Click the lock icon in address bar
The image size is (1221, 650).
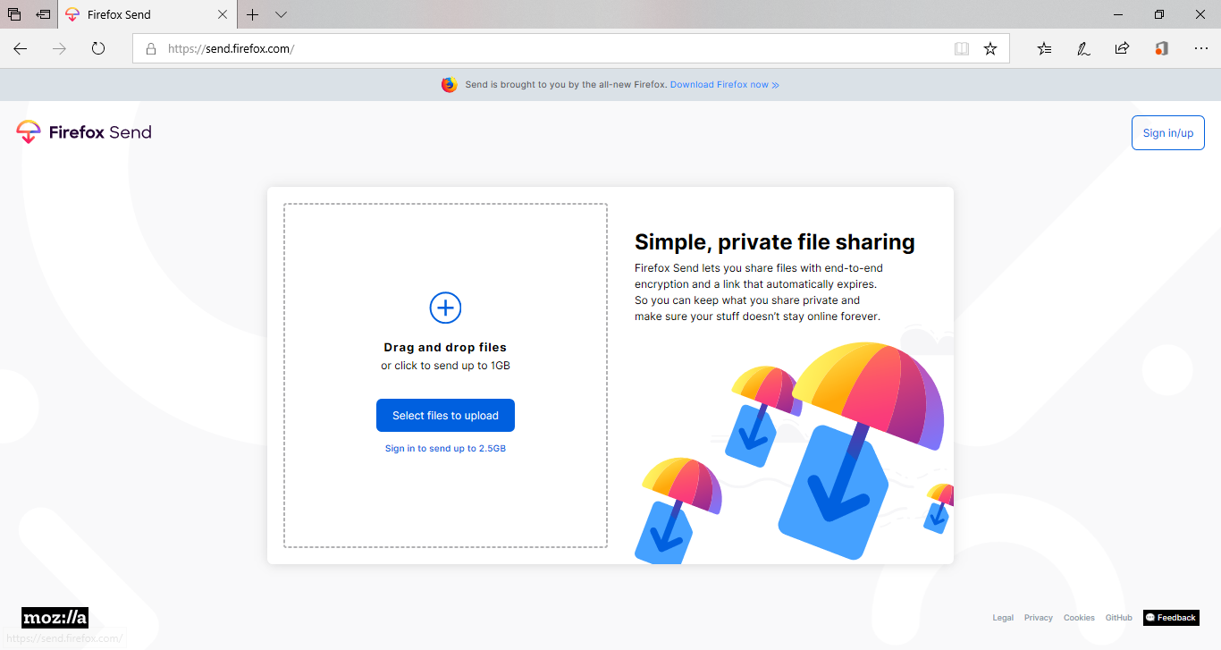[151, 49]
